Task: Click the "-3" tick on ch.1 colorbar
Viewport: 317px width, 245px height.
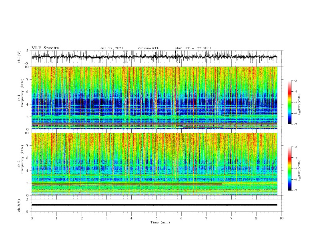Action: [295, 80]
